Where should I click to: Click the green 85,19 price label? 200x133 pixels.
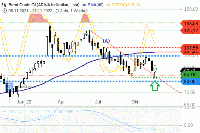(x=190, y=75)
